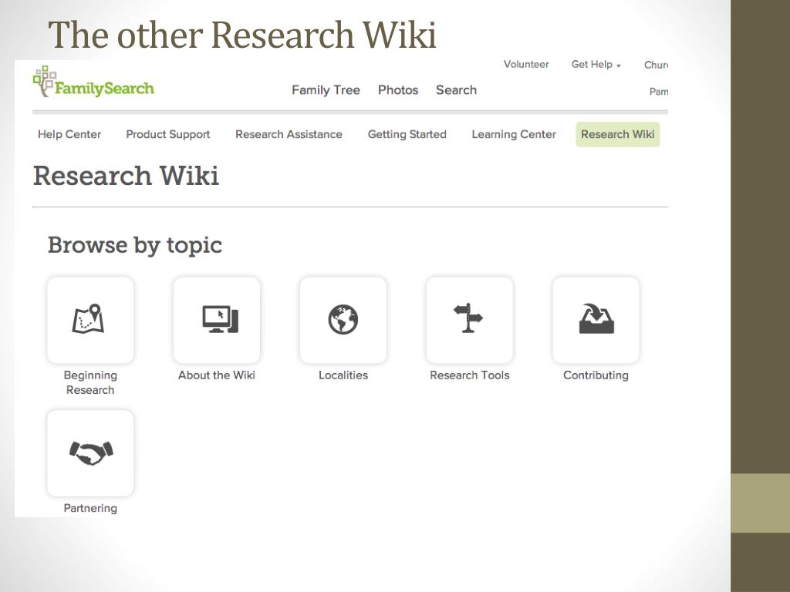Click the Partnering handshake icon
The height and width of the screenshot is (592, 790).
(x=90, y=453)
